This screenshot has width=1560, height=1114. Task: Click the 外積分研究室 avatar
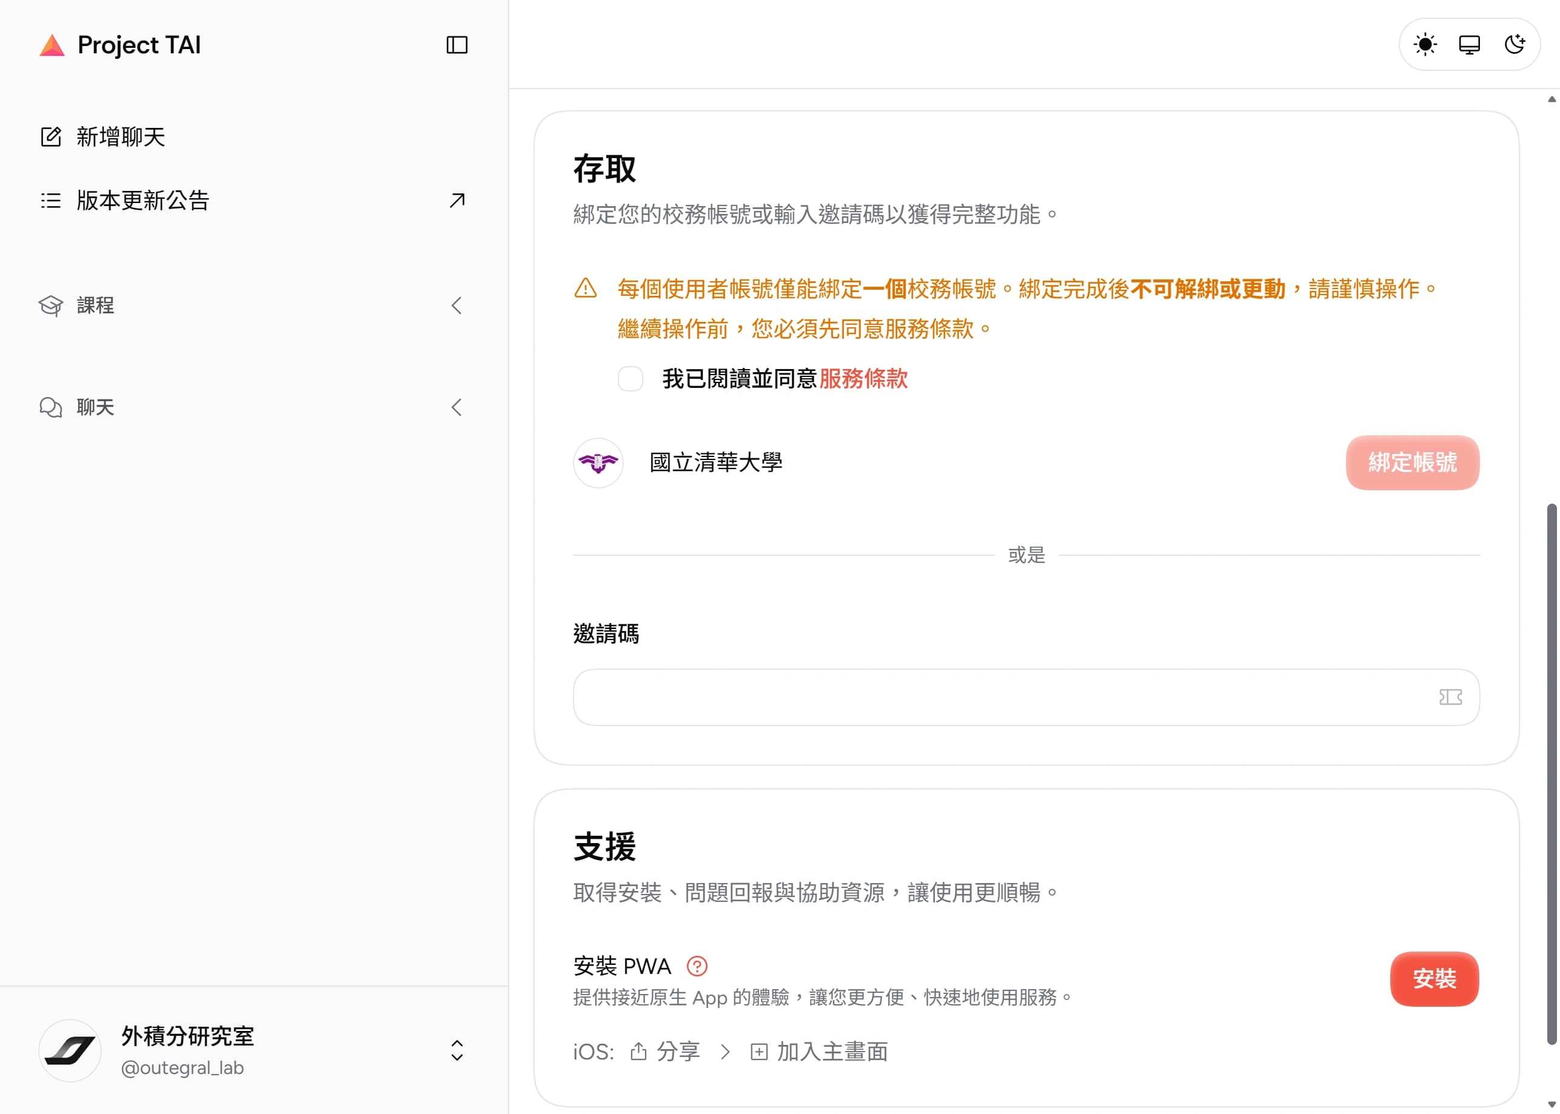[70, 1051]
